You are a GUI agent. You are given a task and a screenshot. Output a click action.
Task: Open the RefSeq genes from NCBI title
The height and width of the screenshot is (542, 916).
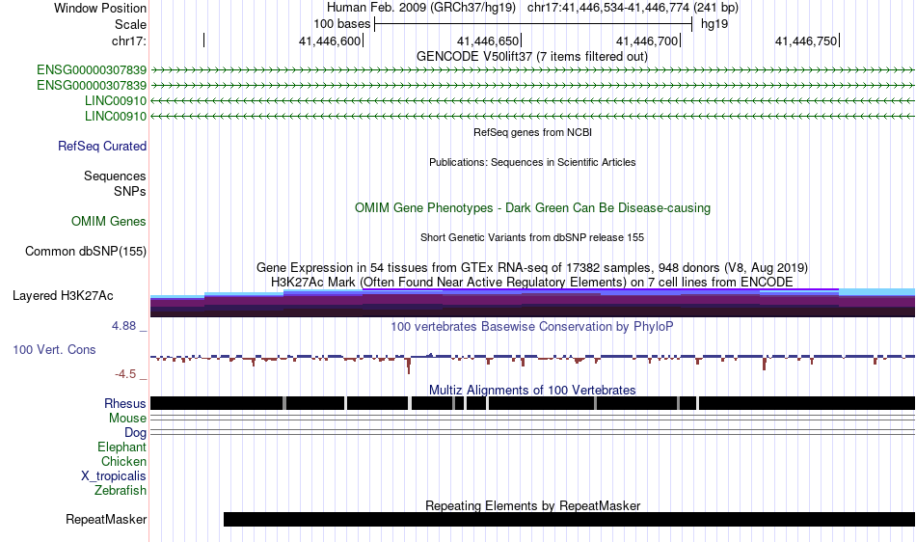point(532,132)
